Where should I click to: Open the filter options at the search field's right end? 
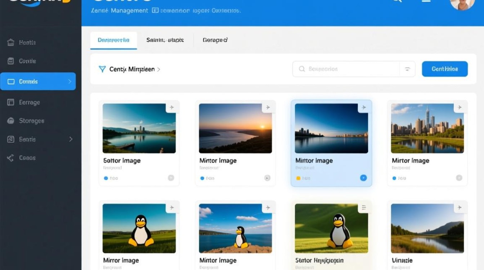(407, 69)
